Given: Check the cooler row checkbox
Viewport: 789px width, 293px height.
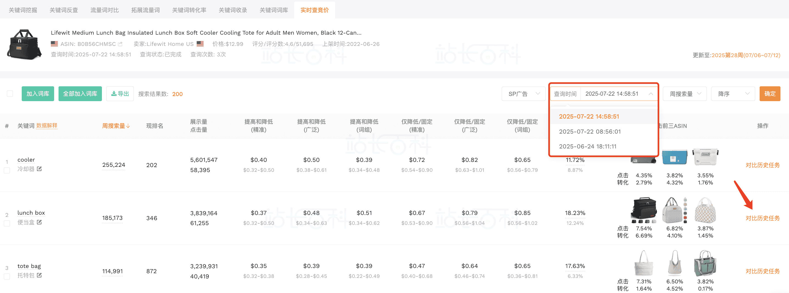Looking at the screenshot, I should (x=7, y=170).
